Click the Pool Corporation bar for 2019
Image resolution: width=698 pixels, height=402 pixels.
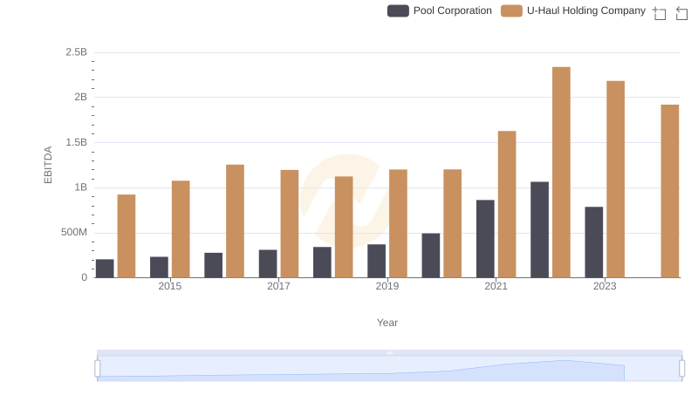click(x=377, y=261)
